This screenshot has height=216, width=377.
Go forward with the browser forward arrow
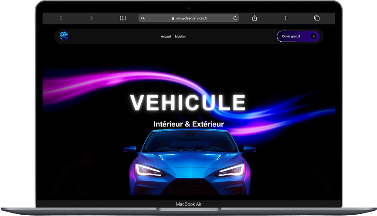click(92, 18)
